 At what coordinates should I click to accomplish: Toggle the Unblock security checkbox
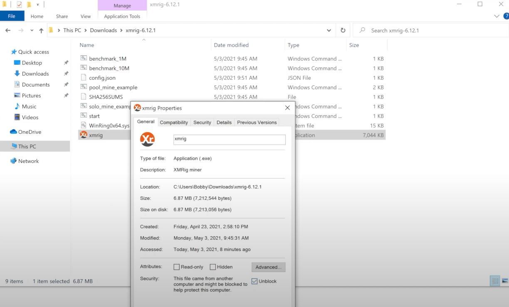pyautogui.click(x=254, y=281)
